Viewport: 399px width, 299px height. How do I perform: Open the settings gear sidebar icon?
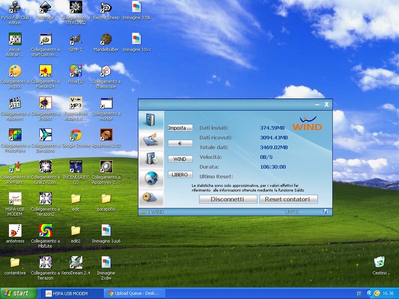click(x=151, y=197)
